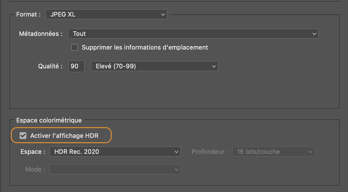Image resolution: width=348 pixels, height=192 pixels.
Task: Uncheck the Activer l'affichage HDR checkbox
Action: pos(23,136)
